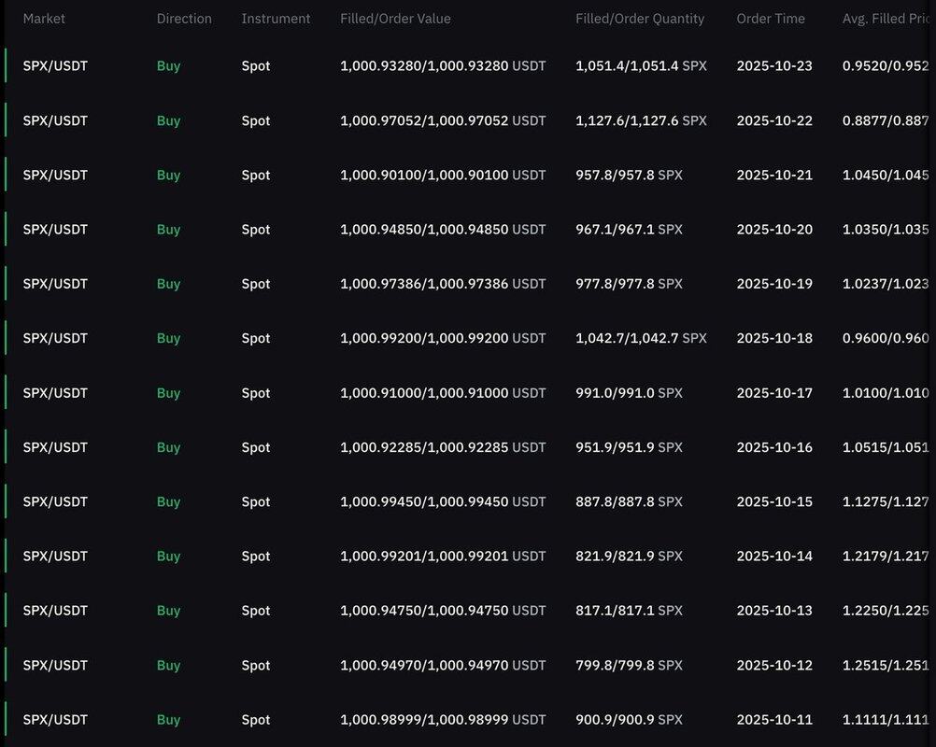Select the 799.8 SPX filled quantity cell
The image size is (936, 747).
pyautogui.click(x=629, y=666)
